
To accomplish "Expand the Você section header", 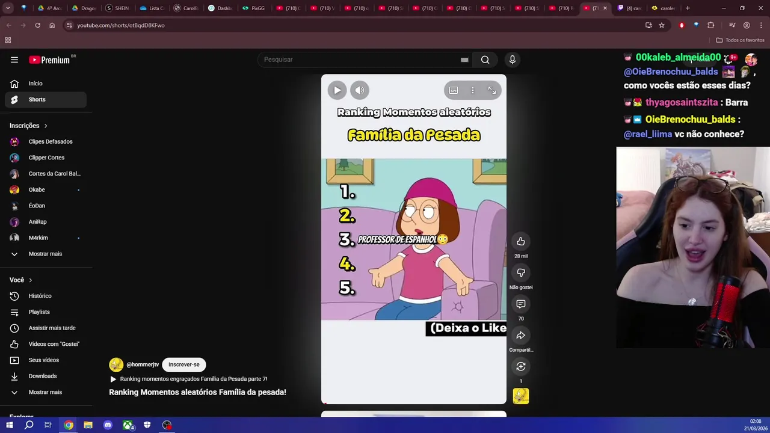I will coord(21,280).
